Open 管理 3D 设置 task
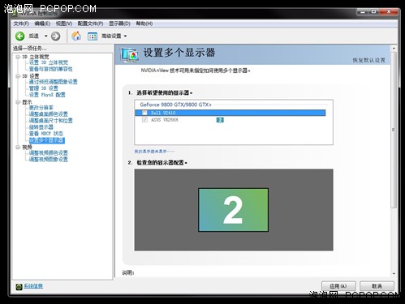This screenshot has width=405, height=304. point(43,88)
